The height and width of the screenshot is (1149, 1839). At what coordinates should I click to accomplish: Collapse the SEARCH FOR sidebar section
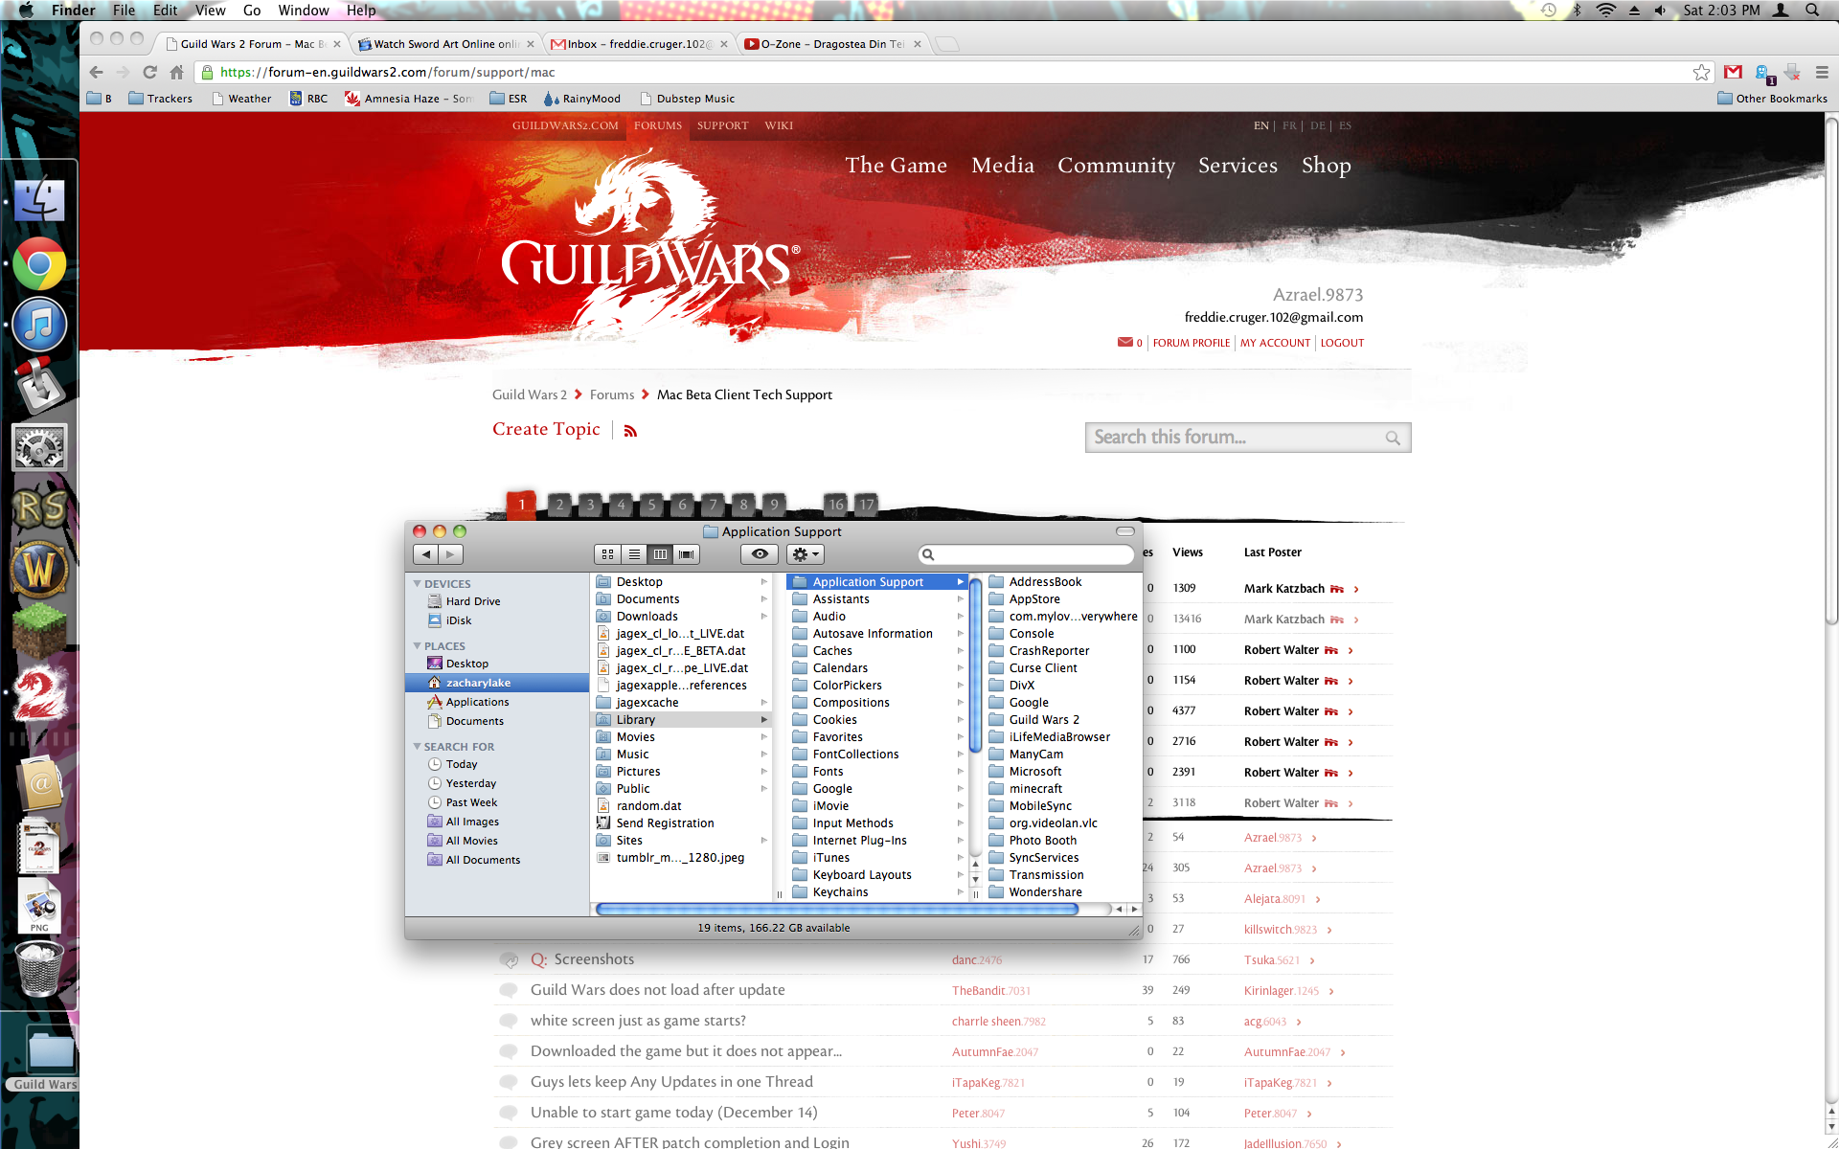pyautogui.click(x=417, y=747)
